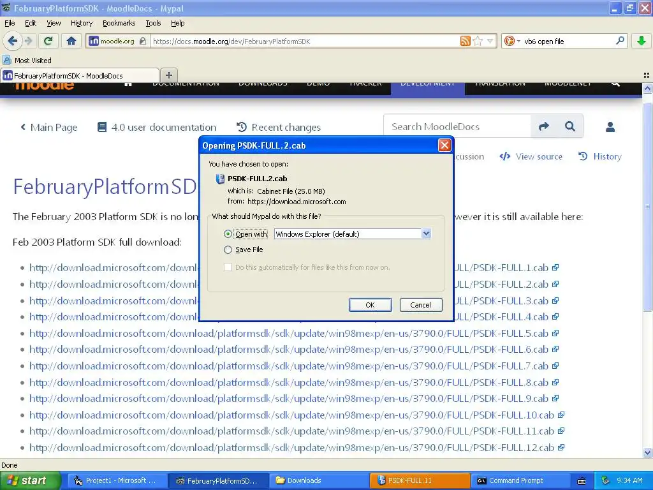
Task: Click the PSDK-FULL.2.cab file icon in dialog
Action: pos(220,179)
